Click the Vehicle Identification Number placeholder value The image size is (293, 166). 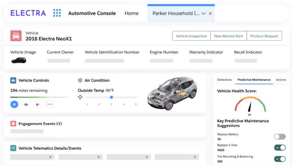104,61
